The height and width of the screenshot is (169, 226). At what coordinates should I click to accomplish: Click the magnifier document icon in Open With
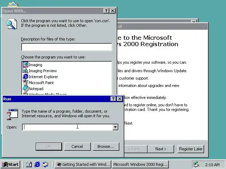pyautogui.click(x=12, y=24)
